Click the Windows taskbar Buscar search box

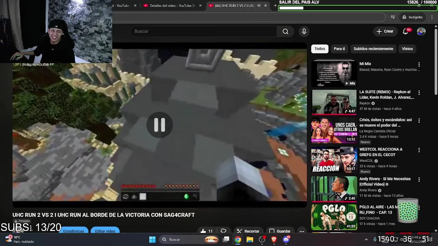coord(189,240)
